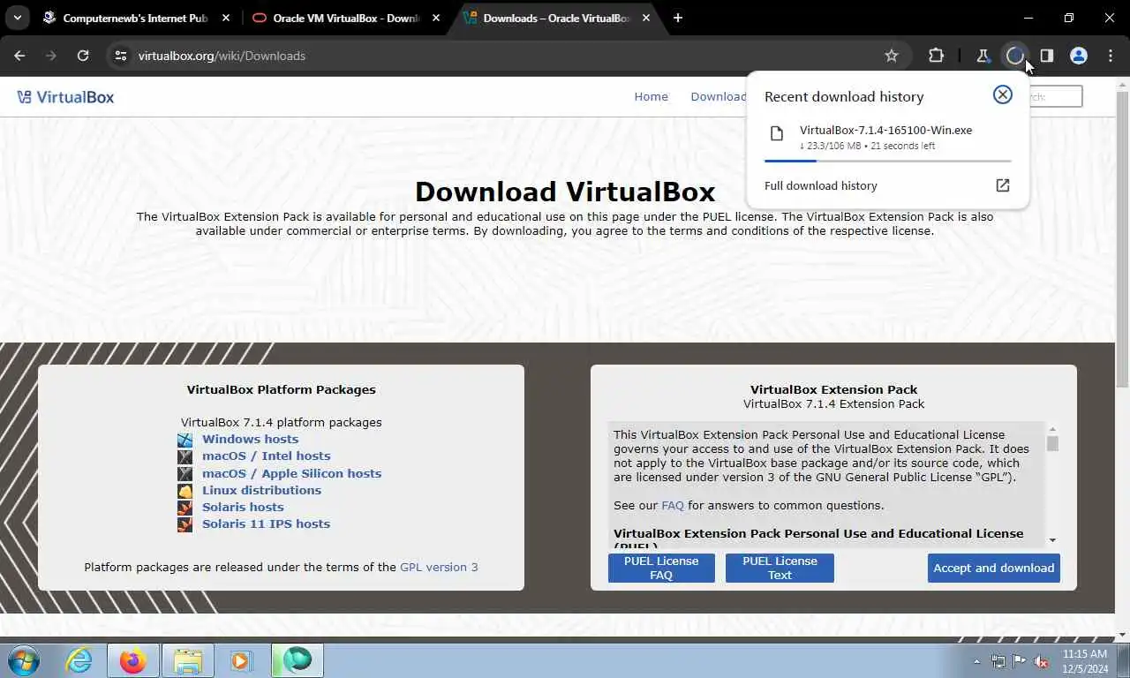This screenshot has width=1130, height=678.
Task: Click the downloads progress icon in toolbar
Action: tap(1014, 56)
